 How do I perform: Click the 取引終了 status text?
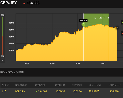click(x=94, y=91)
